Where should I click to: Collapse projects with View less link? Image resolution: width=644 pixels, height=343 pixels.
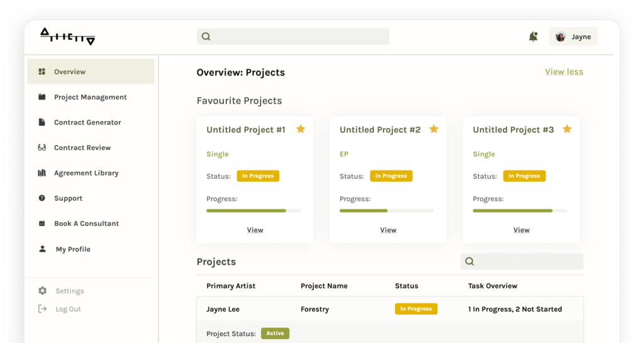(563, 72)
